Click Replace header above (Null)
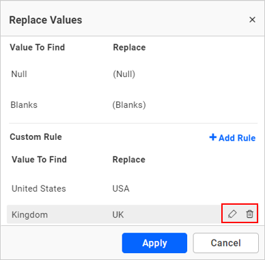Image resolution: width=265 pixels, height=260 pixels. [x=129, y=48]
